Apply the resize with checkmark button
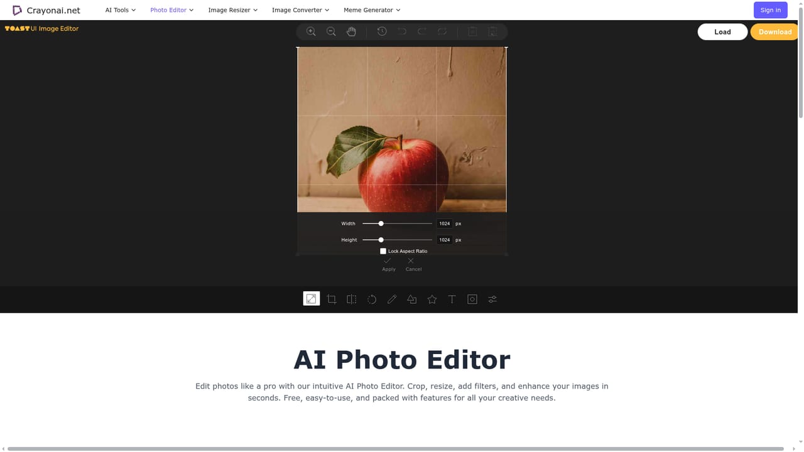This screenshot has width=804, height=452. pyautogui.click(x=388, y=264)
